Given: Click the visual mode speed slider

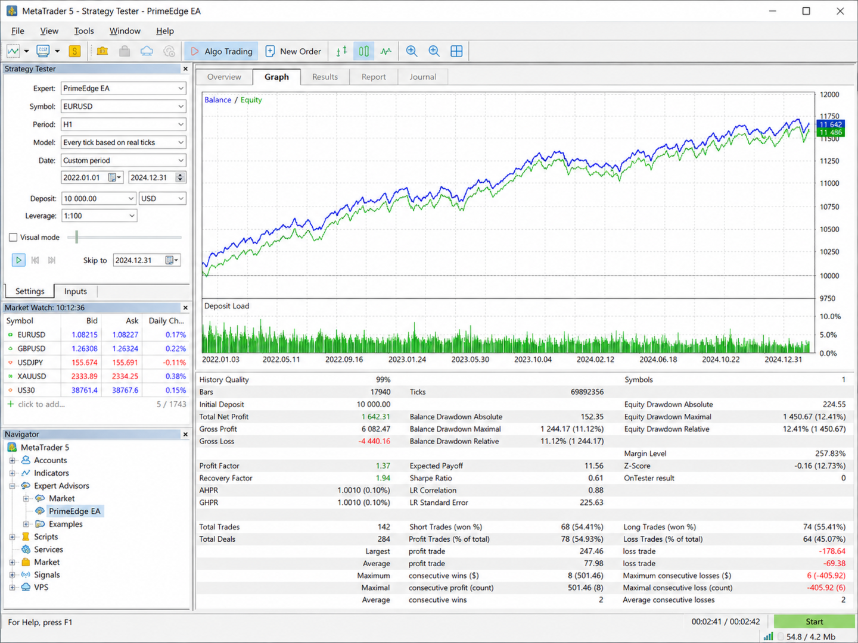Looking at the screenshot, I should coord(76,237).
